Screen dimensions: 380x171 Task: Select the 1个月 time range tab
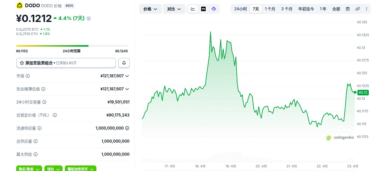click(270, 9)
